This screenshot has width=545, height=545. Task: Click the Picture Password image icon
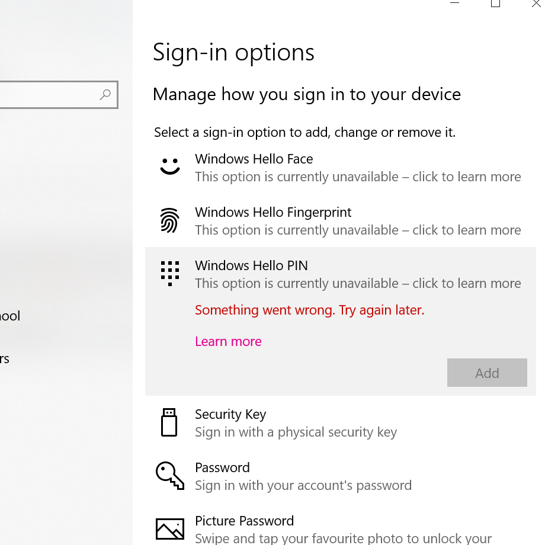pyautogui.click(x=170, y=529)
